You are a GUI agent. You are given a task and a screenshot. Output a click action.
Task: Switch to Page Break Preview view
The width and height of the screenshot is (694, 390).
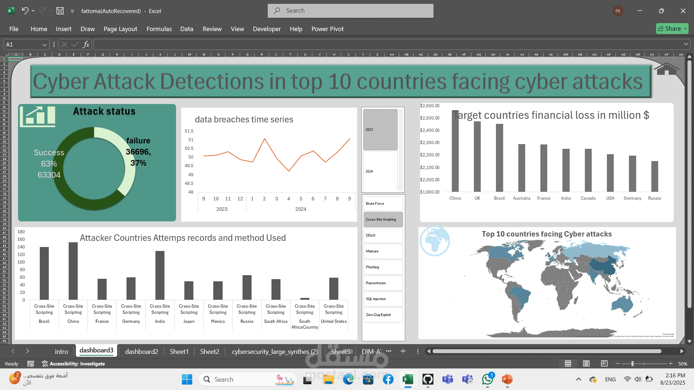click(604, 364)
